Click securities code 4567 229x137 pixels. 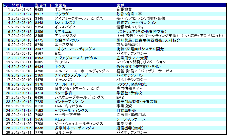(39, 54)
